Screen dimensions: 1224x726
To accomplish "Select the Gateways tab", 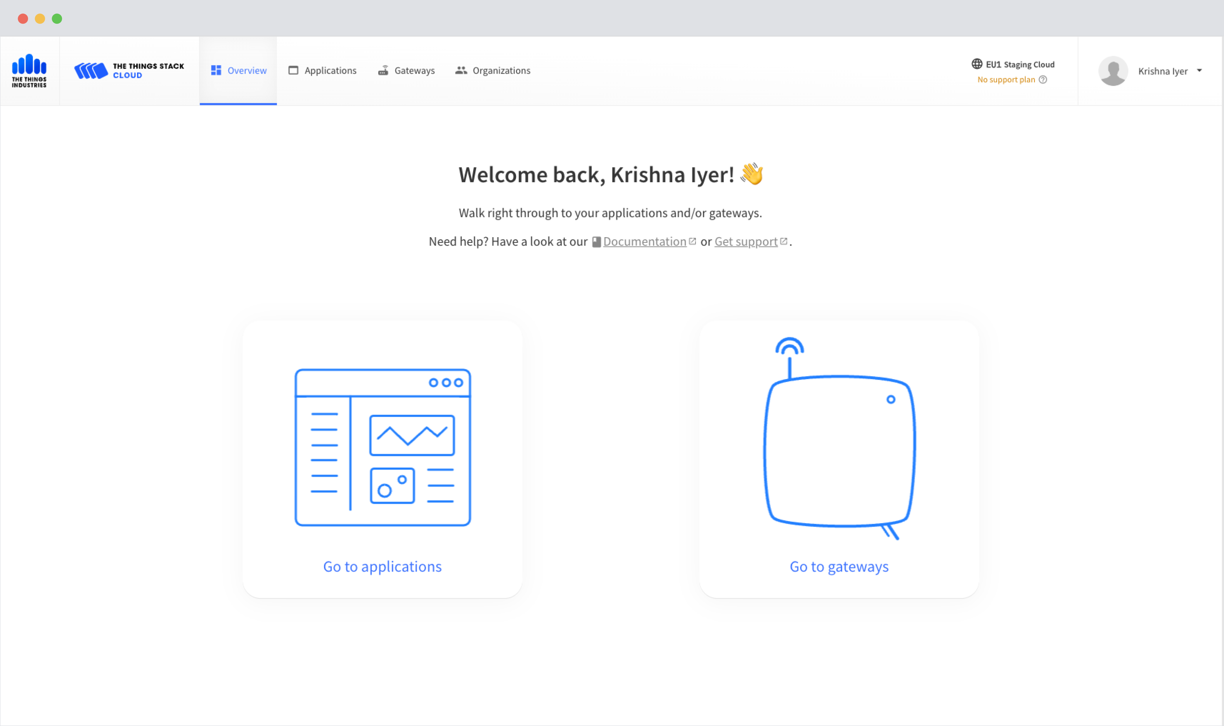I will pos(406,70).
